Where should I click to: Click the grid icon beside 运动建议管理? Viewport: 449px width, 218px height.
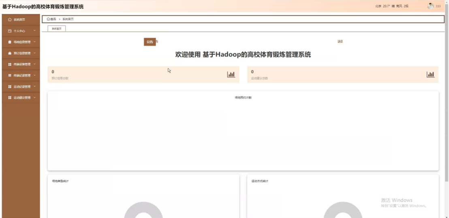tap(10, 98)
